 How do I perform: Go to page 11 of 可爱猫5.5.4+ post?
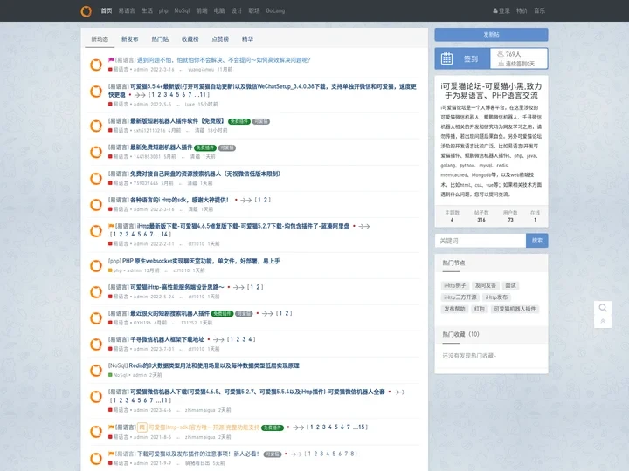point(202,95)
